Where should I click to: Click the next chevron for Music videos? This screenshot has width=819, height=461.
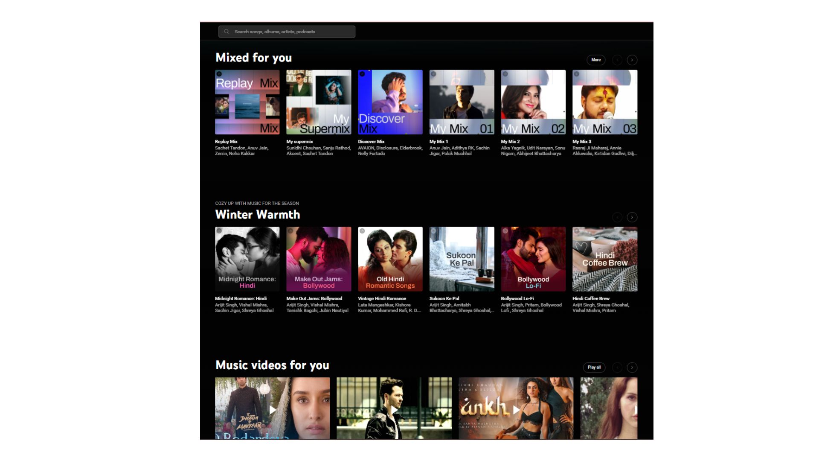tap(632, 367)
